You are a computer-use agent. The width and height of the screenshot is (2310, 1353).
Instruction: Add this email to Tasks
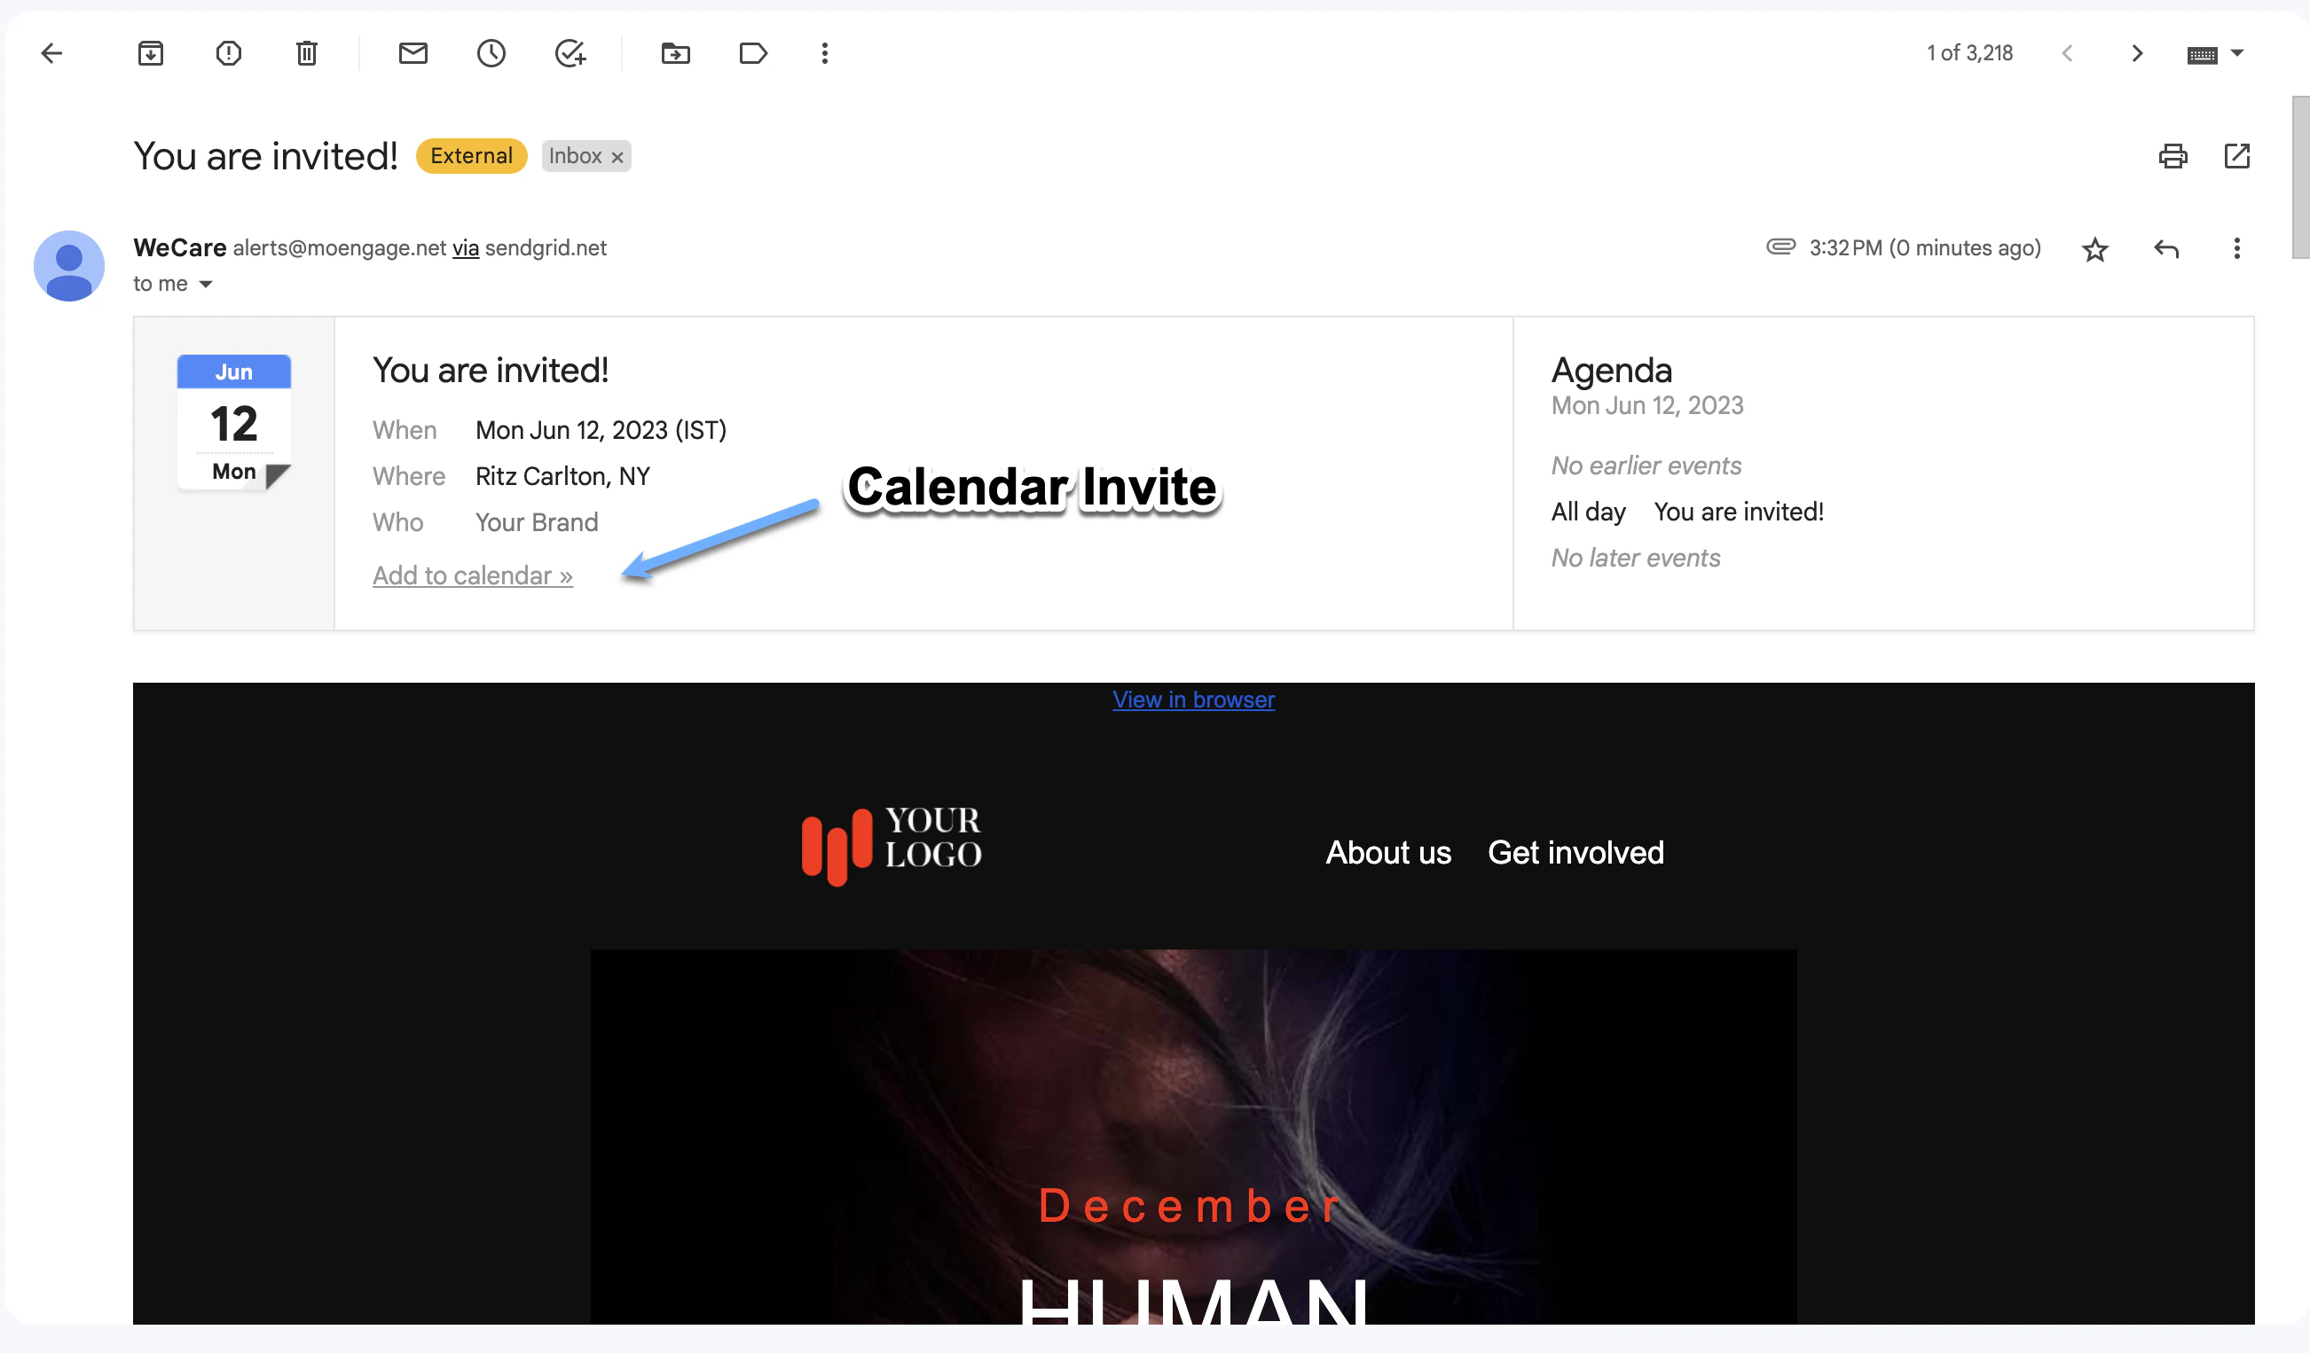click(x=570, y=53)
